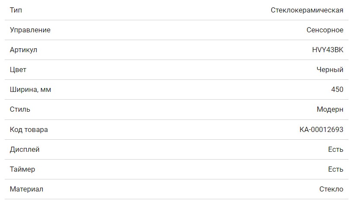
Task: Select "Есть" in the Таймер row
Action: (336, 169)
